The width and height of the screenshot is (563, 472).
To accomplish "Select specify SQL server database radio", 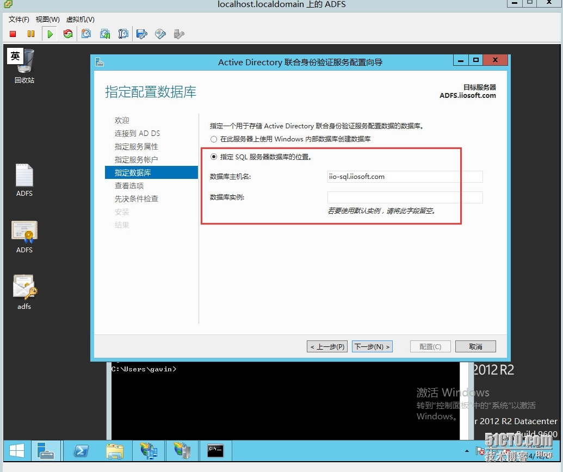I will [214, 157].
